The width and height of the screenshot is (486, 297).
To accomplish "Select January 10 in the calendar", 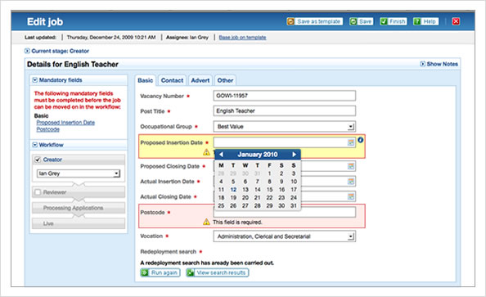I will tap(294, 182).
